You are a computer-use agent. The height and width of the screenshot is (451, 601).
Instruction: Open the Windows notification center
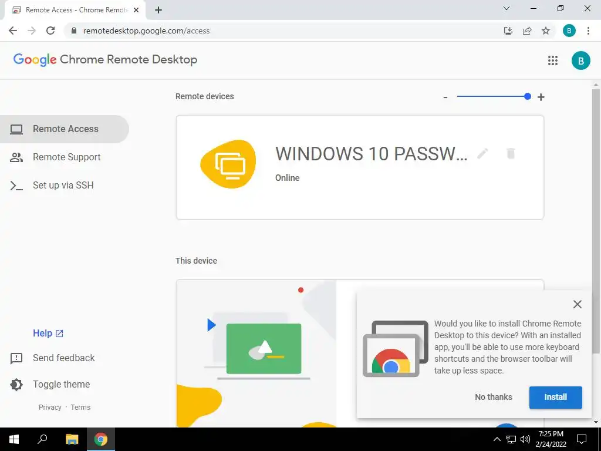coord(582,439)
